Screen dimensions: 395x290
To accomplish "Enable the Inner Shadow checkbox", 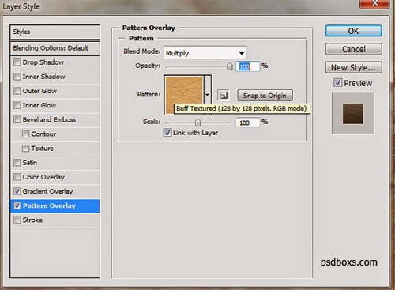I will (x=17, y=77).
